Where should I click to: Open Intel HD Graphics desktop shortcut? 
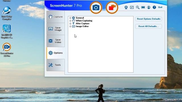(x=7, y=31)
